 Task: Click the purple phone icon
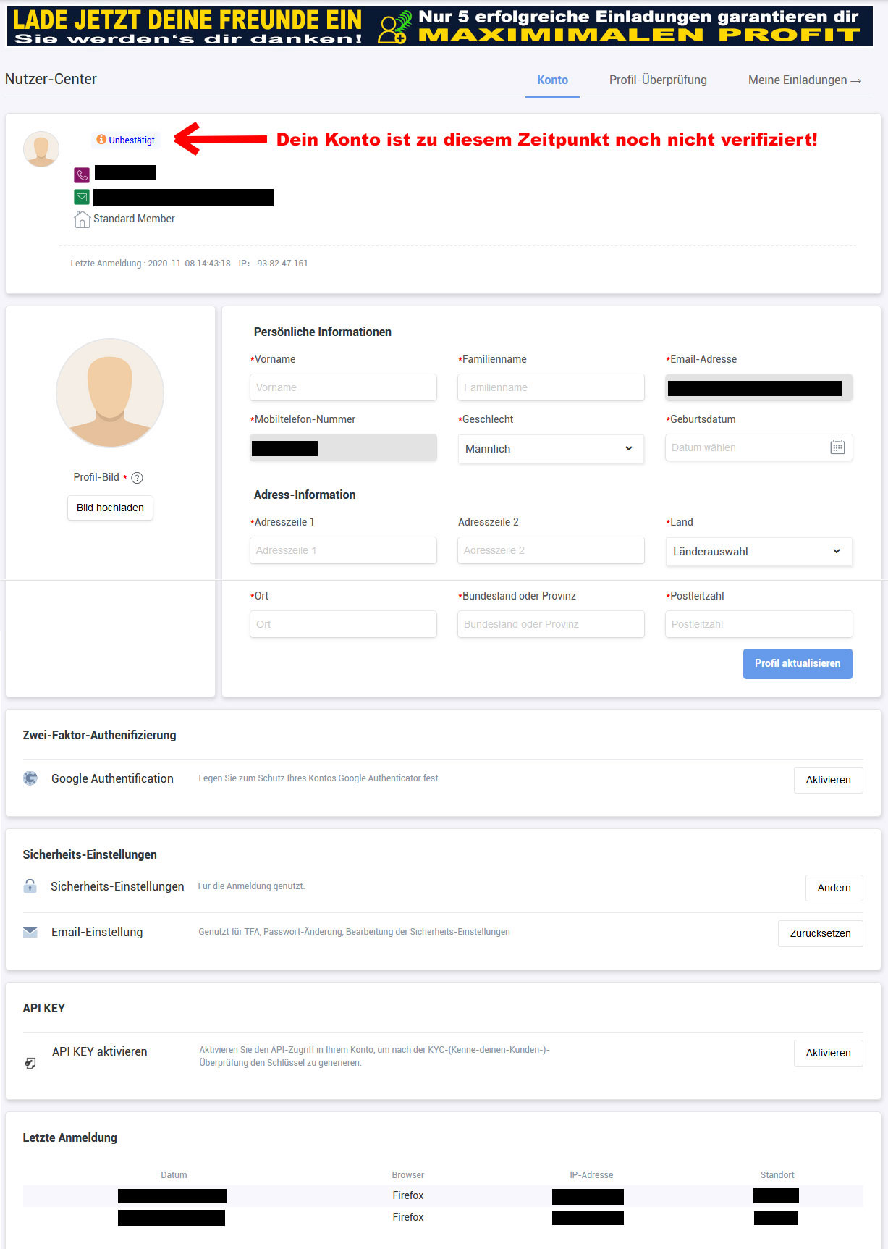pyautogui.click(x=82, y=174)
